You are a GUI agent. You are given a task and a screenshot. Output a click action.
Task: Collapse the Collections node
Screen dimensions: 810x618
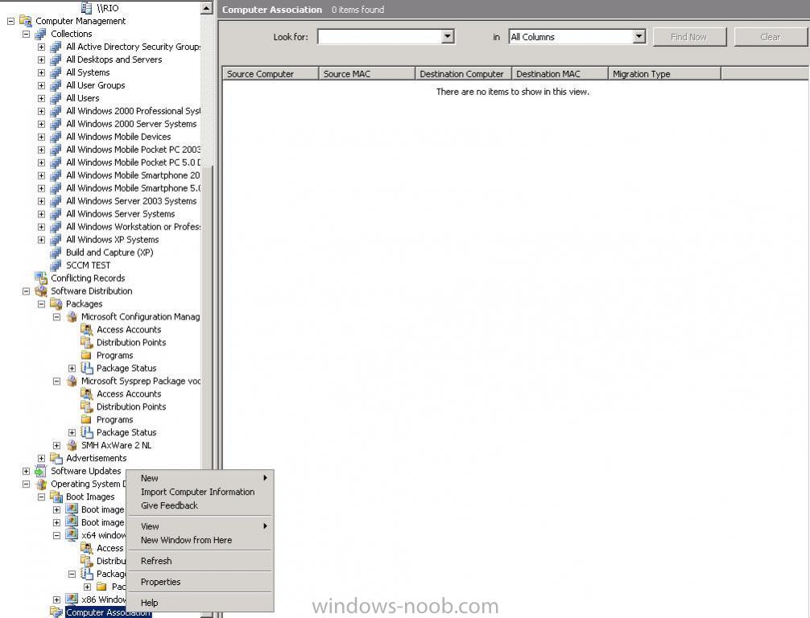pyautogui.click(x=26, y=34)
